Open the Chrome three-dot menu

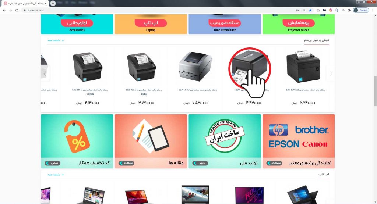373,10
